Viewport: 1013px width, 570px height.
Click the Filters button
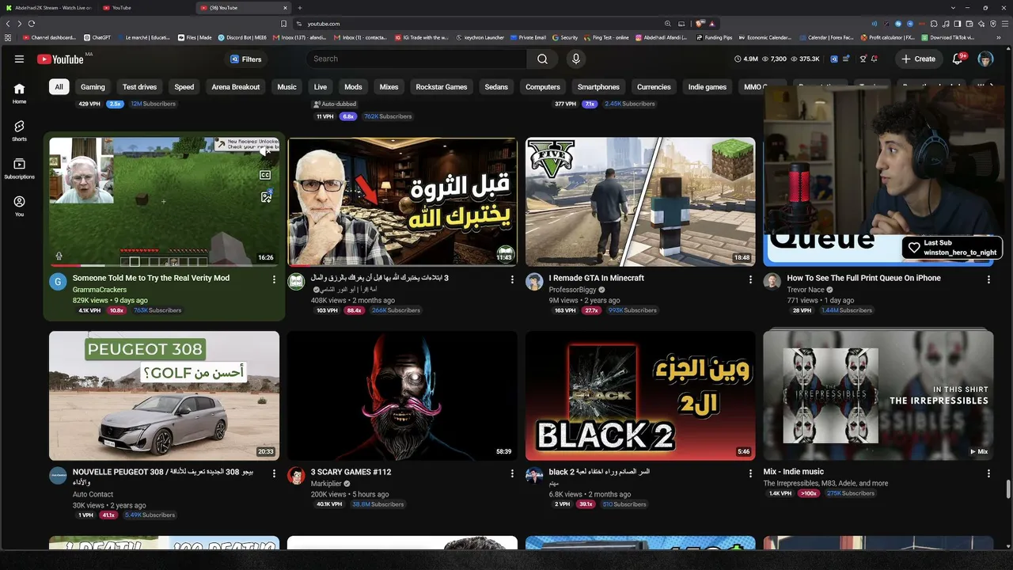(x=245, y=59)
